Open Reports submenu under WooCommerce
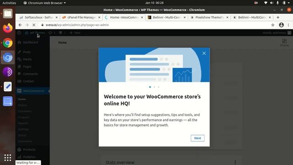This screenshot has width=293, height=165. (x=23, y=123)
